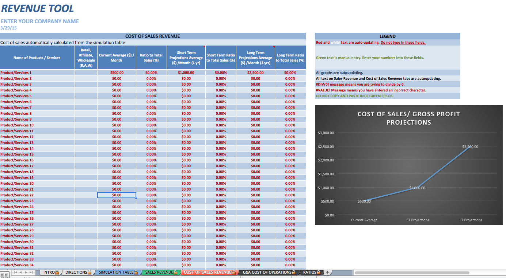Click the lock icon on G&A COST OF OPERATIONS tab
Screen dimensions: 506x278
tap(294, 272)
